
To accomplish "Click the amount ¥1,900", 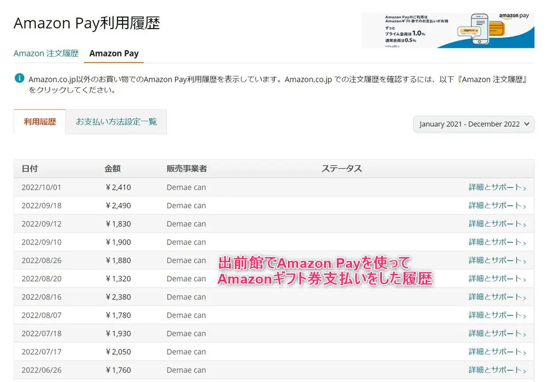I will click(x=118, y=242).
